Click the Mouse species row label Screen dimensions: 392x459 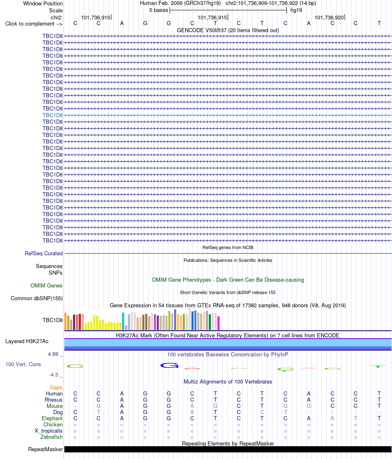(x=54, y=406)
